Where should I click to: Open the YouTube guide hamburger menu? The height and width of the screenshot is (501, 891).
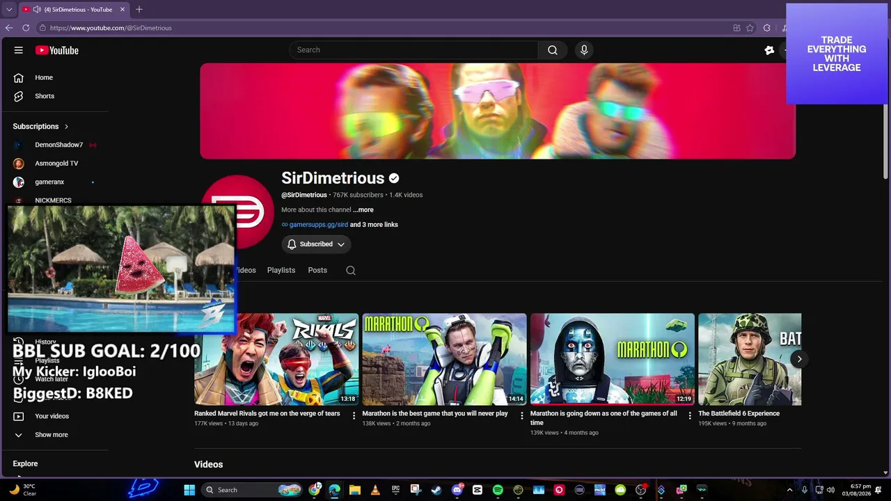pyautogui.click(x=19, y=50)
